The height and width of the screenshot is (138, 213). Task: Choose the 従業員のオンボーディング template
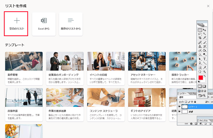pyautogui.click(x=65, y=68)
